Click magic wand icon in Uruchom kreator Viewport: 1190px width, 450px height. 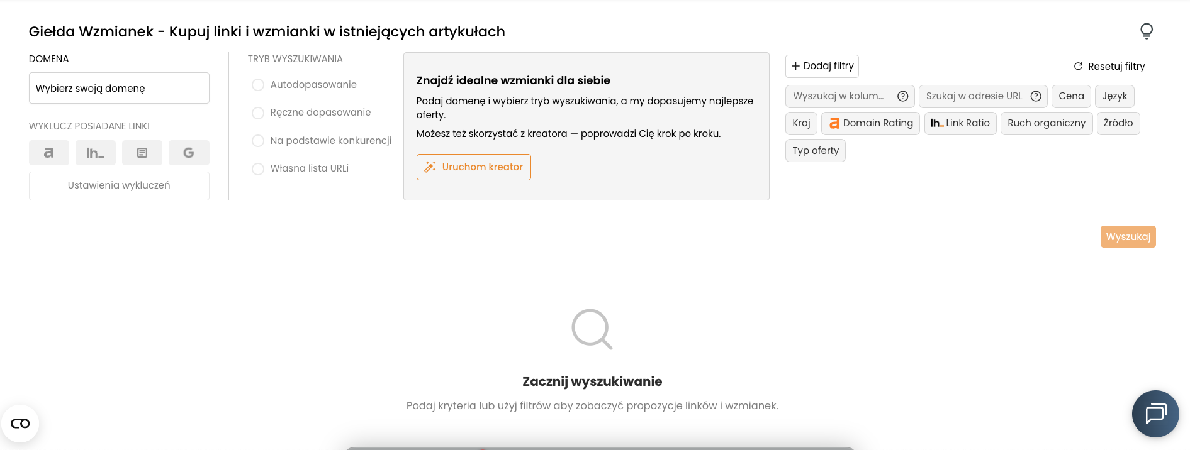430,167
